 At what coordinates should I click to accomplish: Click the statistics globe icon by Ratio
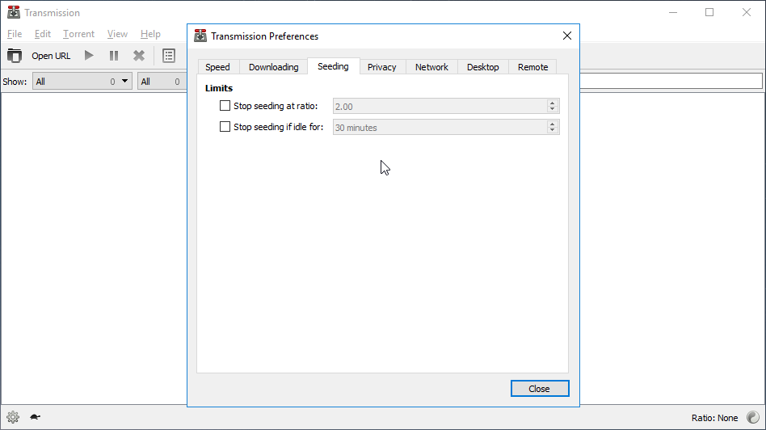coord(753,417)
